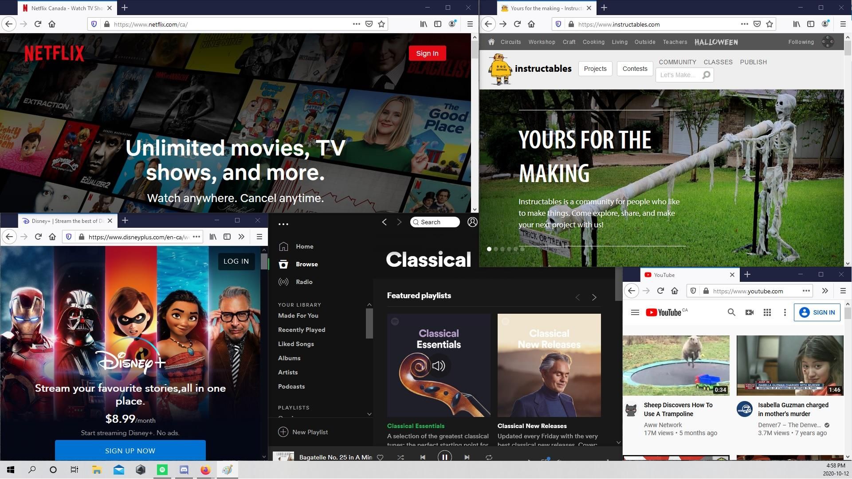Viewport: 852px width, 479px height.
Task: Select Liked Songs in Your Library
Action: point(296,344)
